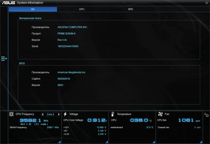Click the Voltage lightning bolt icon

(x=65, y=114)
